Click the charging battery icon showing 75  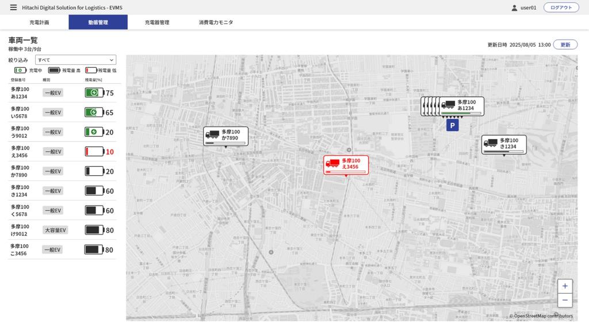click(x=94, y=93)
